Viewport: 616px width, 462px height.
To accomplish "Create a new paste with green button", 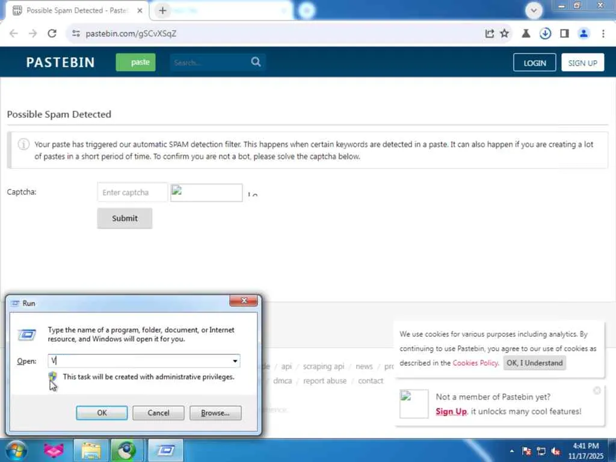I will pyautogui.click(x=135, y=62).
